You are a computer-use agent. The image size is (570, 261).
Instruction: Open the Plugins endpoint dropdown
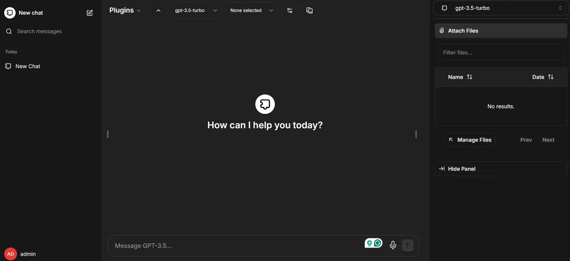[x=125, y=10]
